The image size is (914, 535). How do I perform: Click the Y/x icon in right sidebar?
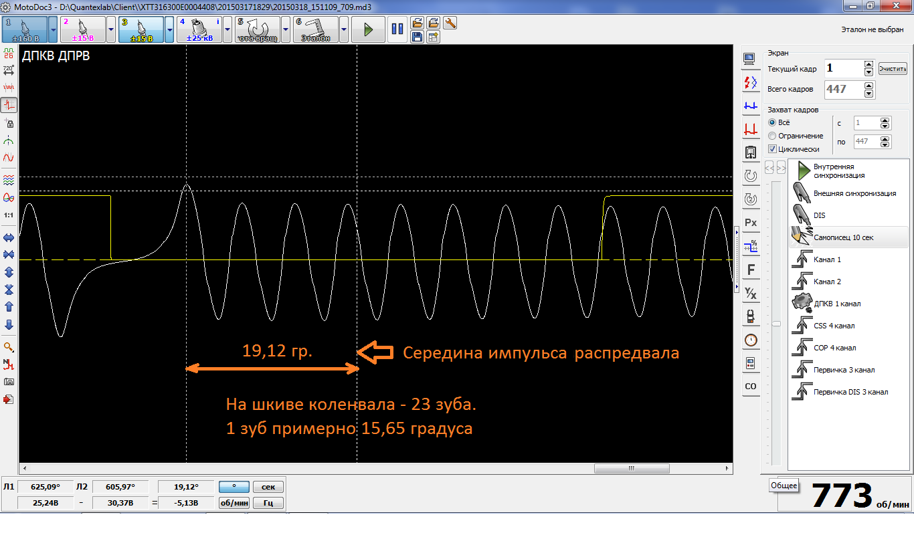coord(751,293)
